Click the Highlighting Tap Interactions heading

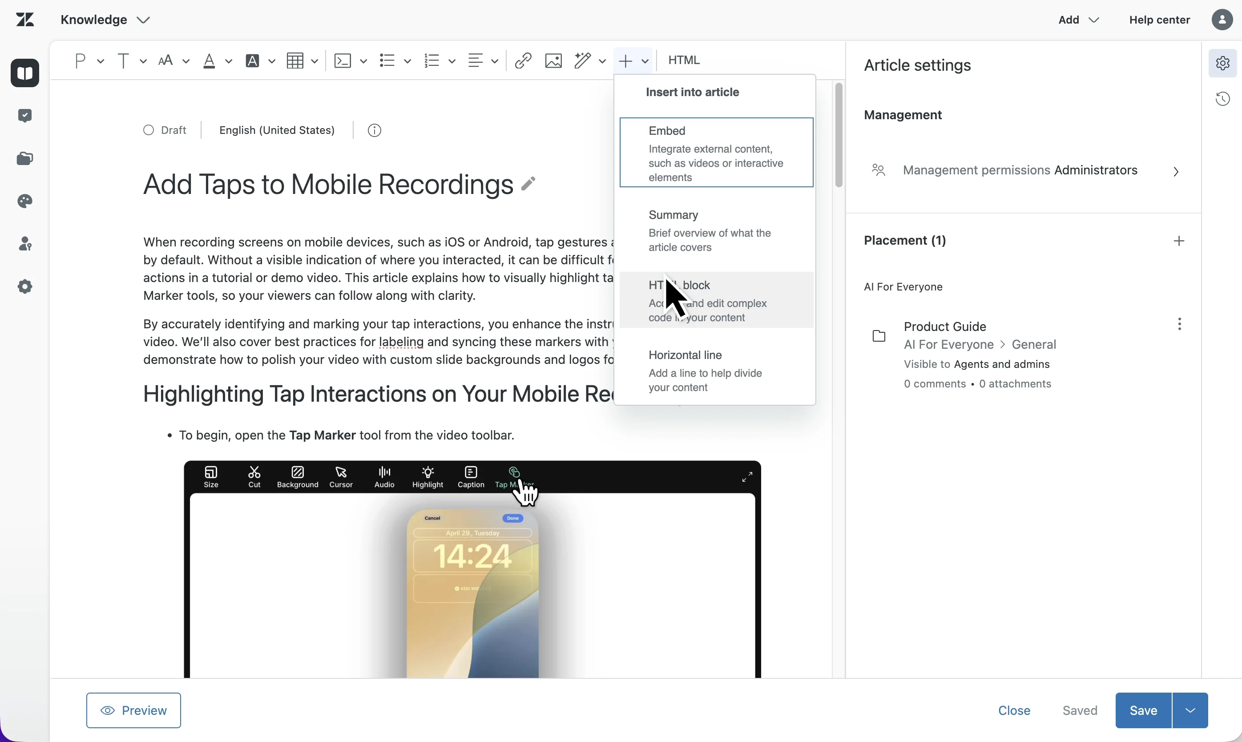pos(379,394)
